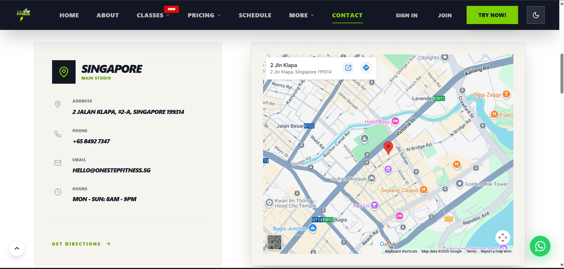The width and height of the screenshot is (564, 269).
Task: Switch map to satellite thumbnail
Action: click(x=274, y=242)
